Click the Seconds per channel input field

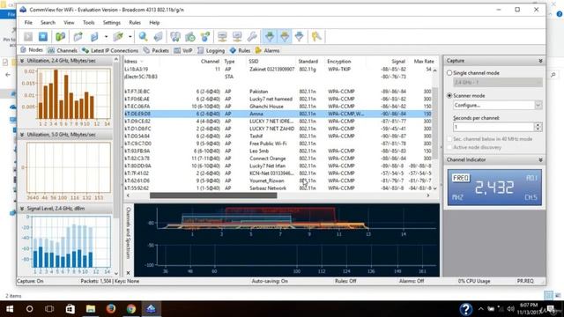pos(493,127)
